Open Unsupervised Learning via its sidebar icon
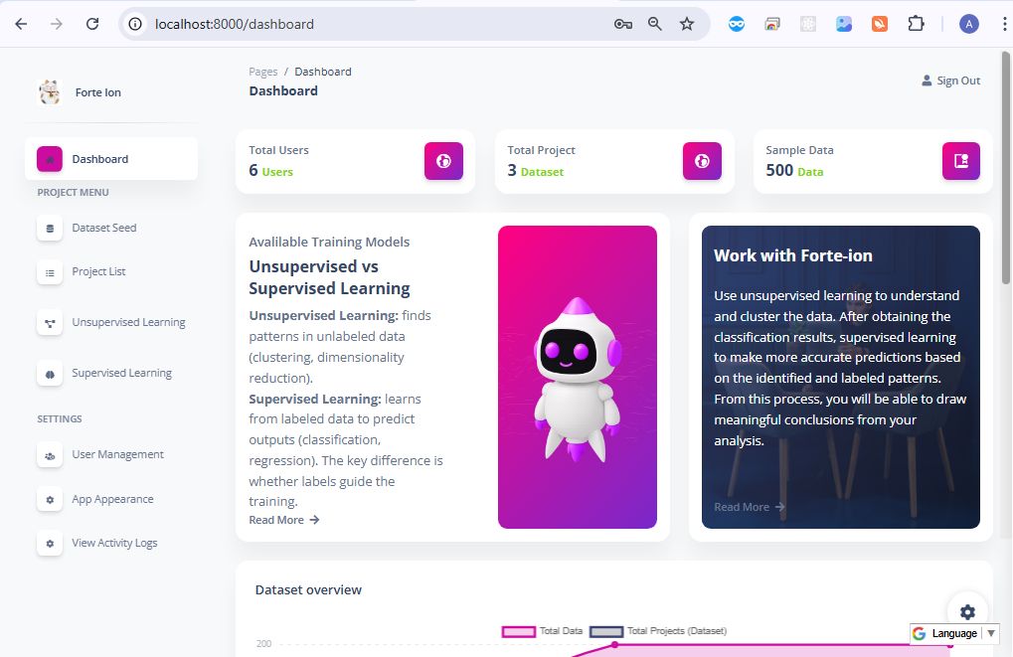 point(50,323)
